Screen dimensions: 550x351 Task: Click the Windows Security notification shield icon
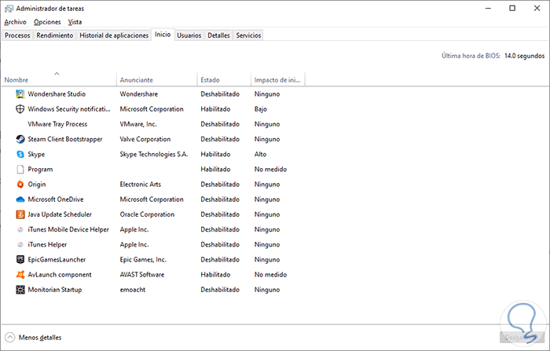click(x=20, y=109)
